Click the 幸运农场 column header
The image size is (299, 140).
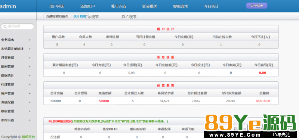click(164, 129)
